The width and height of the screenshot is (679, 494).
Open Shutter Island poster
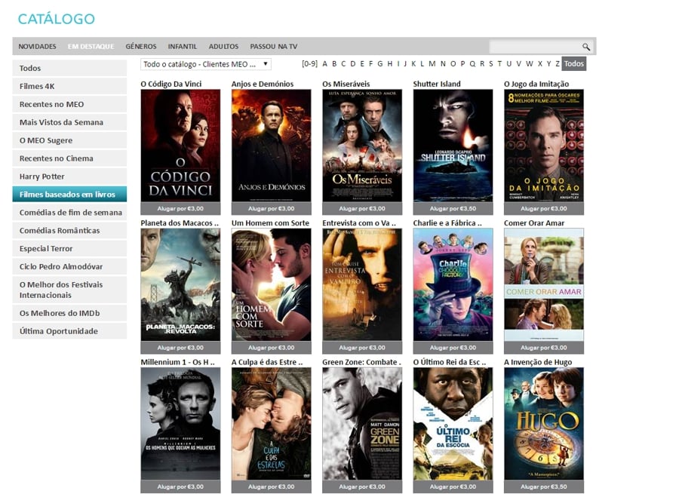(453, 146)
